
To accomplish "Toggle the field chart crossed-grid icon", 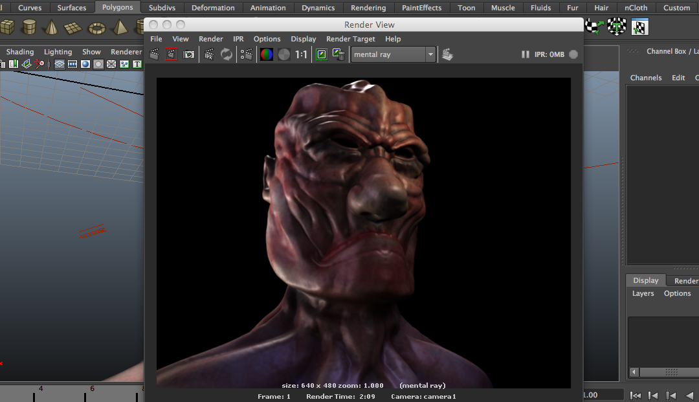I will [x=111, y=64].
